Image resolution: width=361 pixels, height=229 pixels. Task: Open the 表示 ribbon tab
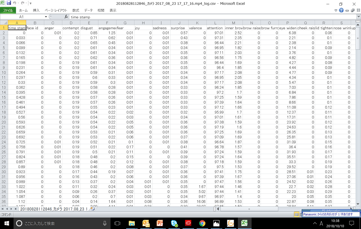point(113,10)
